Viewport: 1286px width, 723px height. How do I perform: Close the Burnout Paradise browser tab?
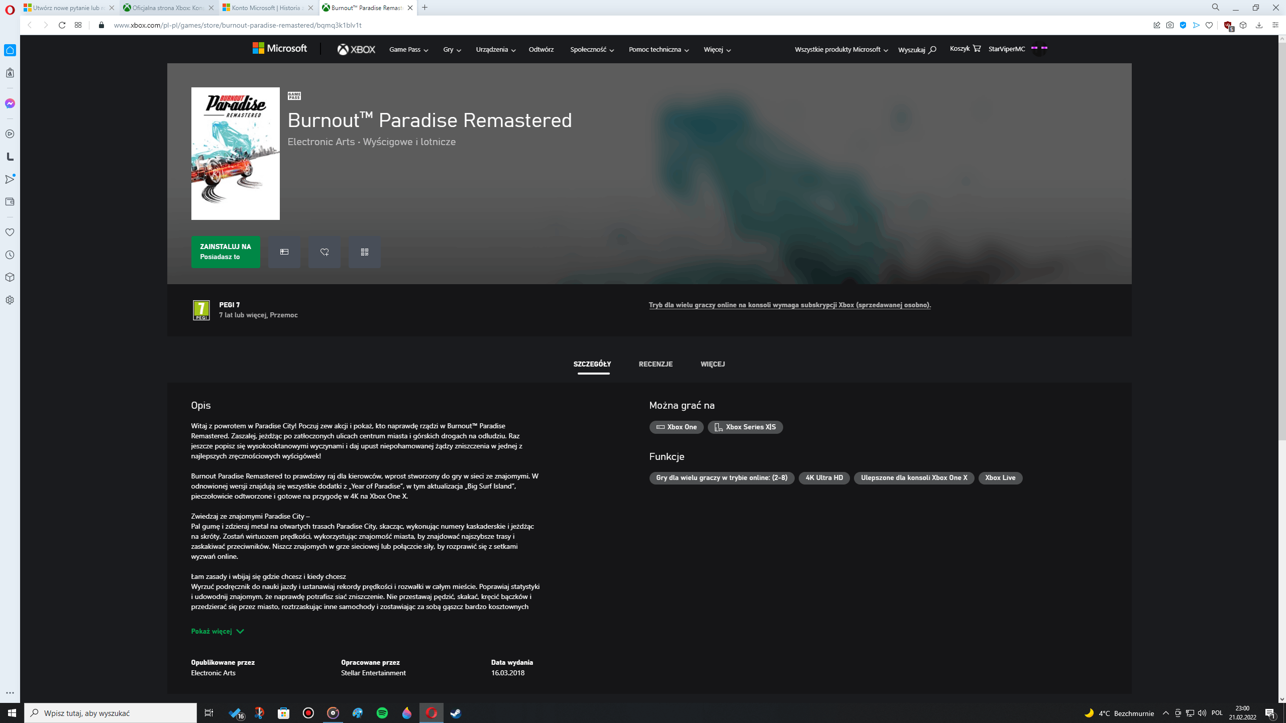(410, 8)
